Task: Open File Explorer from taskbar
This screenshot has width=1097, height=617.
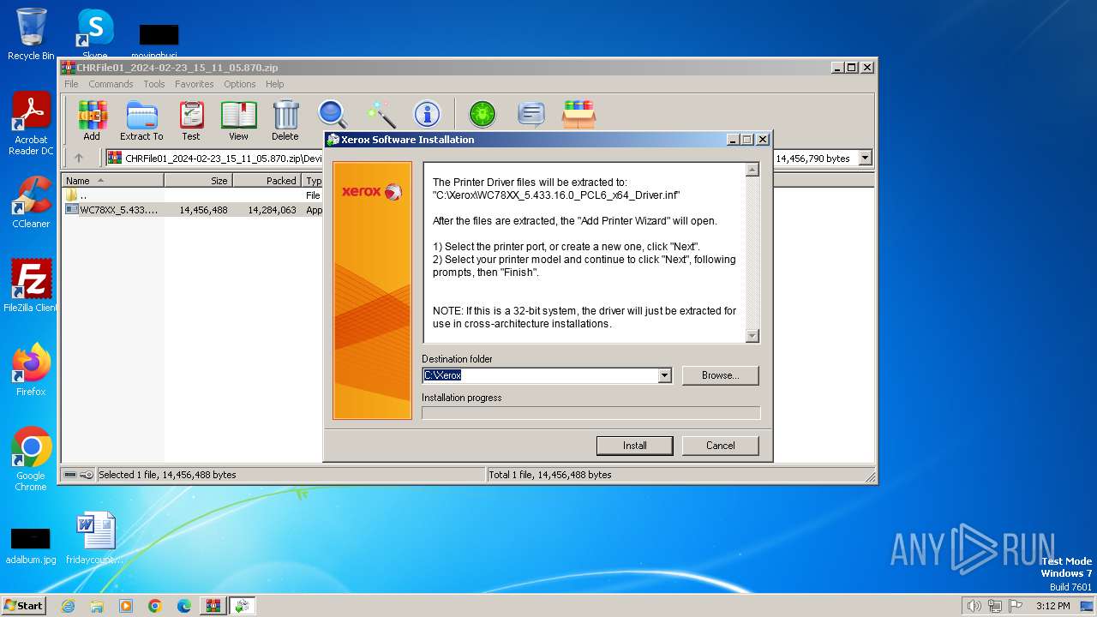Action: point(97,606)
